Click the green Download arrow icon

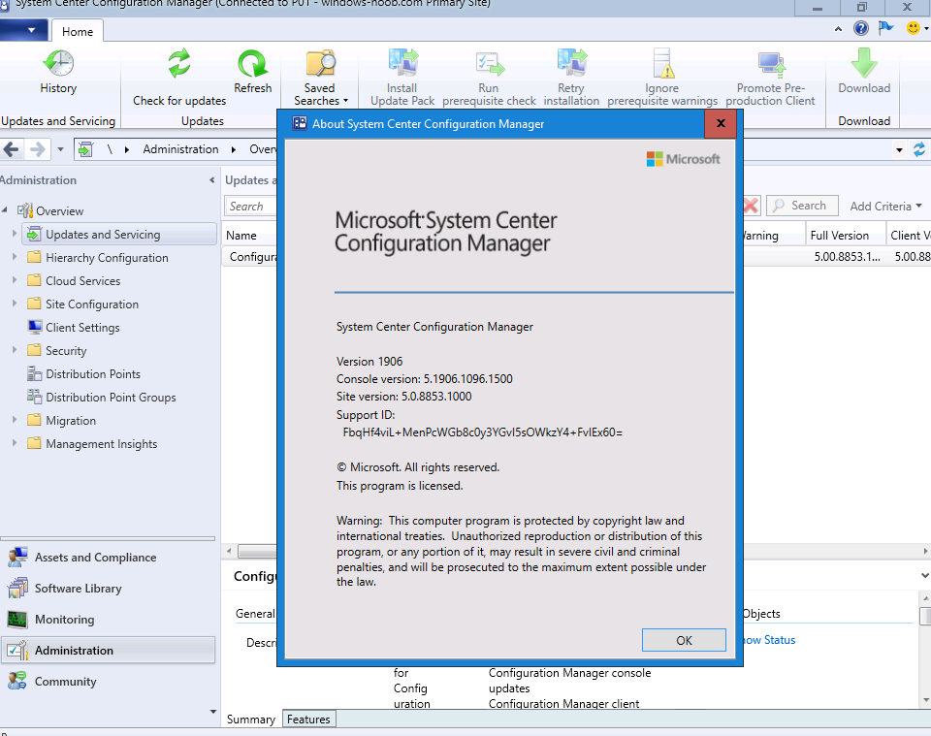(x=864, y=63)
